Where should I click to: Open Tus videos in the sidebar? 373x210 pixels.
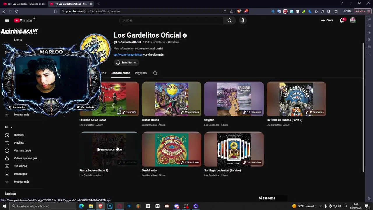20,166
